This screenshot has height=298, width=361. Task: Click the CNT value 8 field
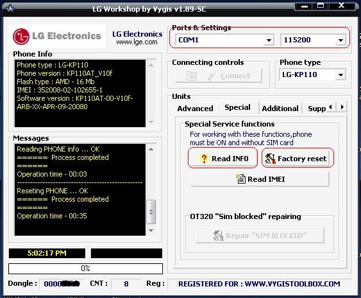tap(126, 284)
